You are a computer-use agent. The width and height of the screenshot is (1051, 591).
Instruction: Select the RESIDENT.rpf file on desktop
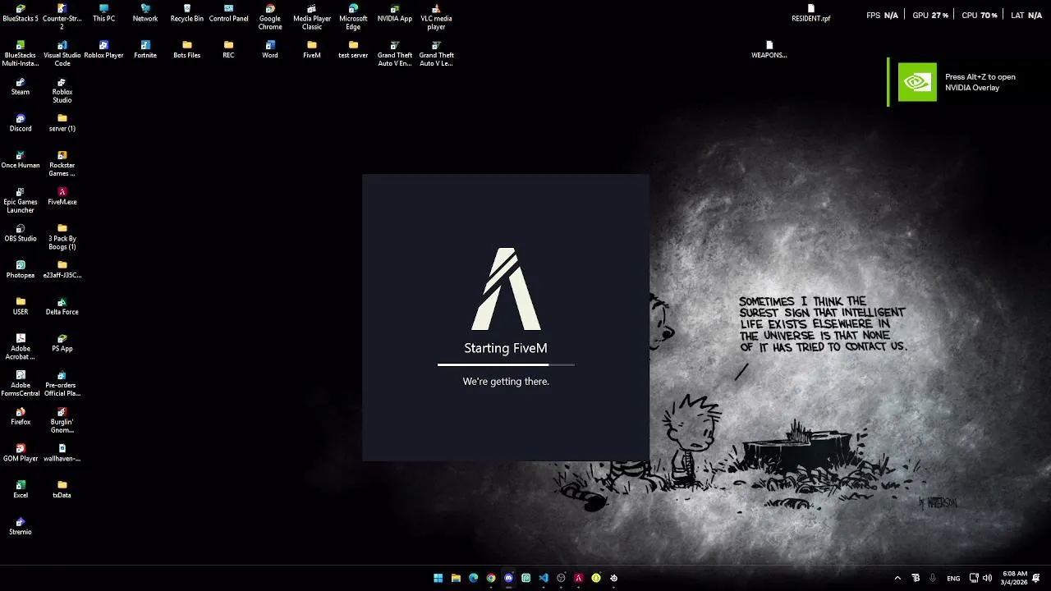coord(810,13)
